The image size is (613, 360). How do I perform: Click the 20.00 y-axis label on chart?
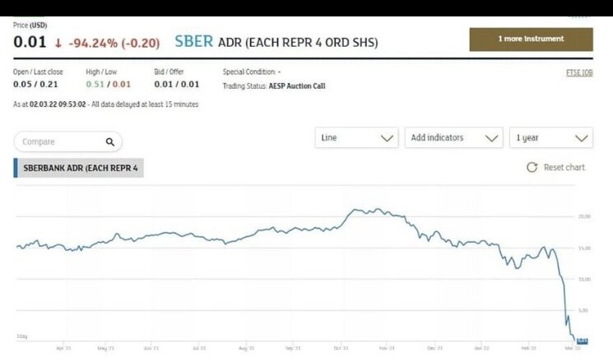pyautogui.click(x=584, y=216)
